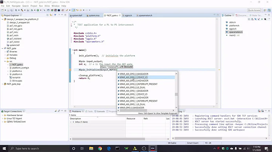Open the Project menu
The height and width of the screenshot is (152, 272).
(x=34, y=6)
